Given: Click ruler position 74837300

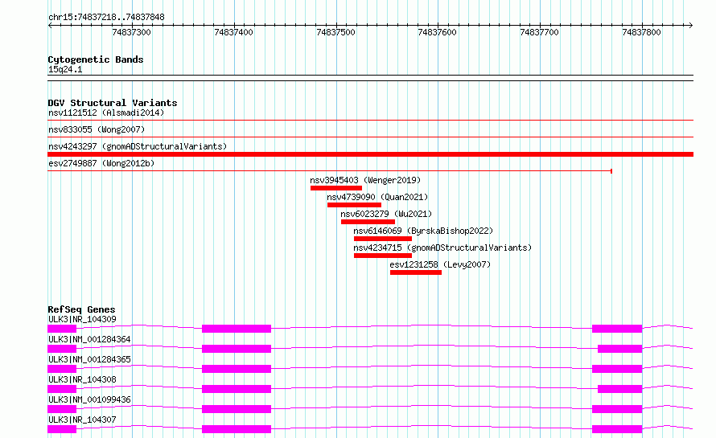Looking at the screenshot, I should 131,32.
